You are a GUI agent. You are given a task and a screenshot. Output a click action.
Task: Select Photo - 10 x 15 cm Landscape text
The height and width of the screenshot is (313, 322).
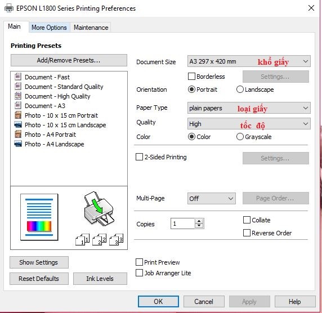click(x=65, y=125)
